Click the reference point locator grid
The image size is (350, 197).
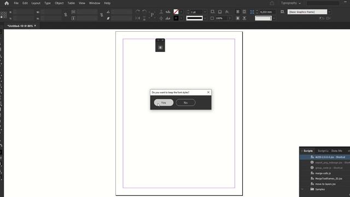(4, 15)
